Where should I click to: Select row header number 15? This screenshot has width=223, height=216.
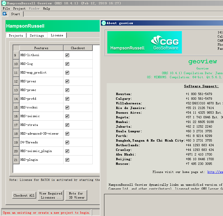pos(16,108)
